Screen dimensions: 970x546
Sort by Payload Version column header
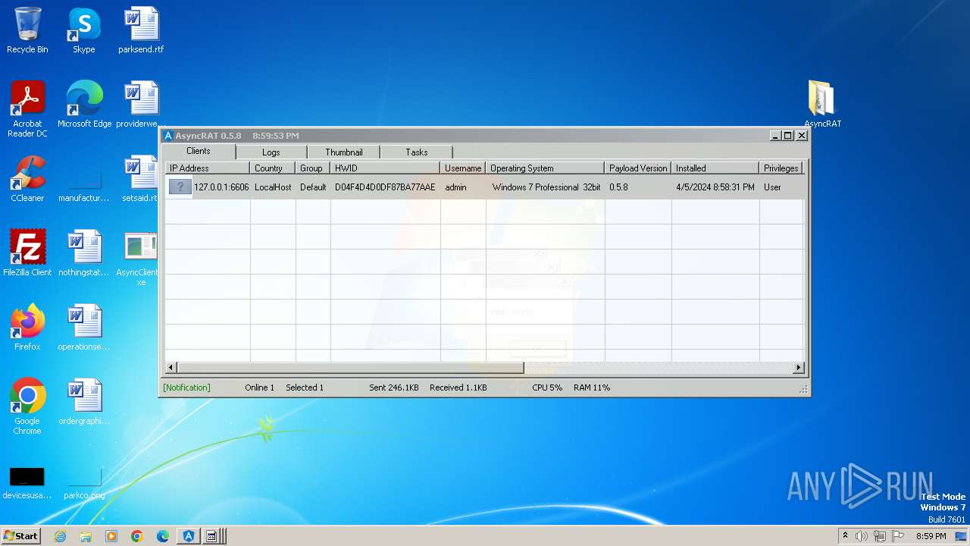(638, 168)
